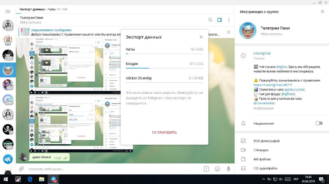The image size is (329, 184).
Task: Click the group avatar in info panel
Action: (248, 30)
